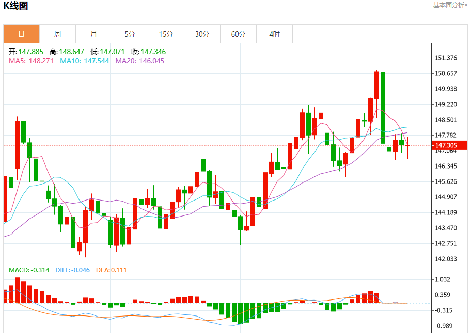The height and width of the screenshot is (333, 472).
Task: Open the 15分 interval tab
Action: pos(166,34)
